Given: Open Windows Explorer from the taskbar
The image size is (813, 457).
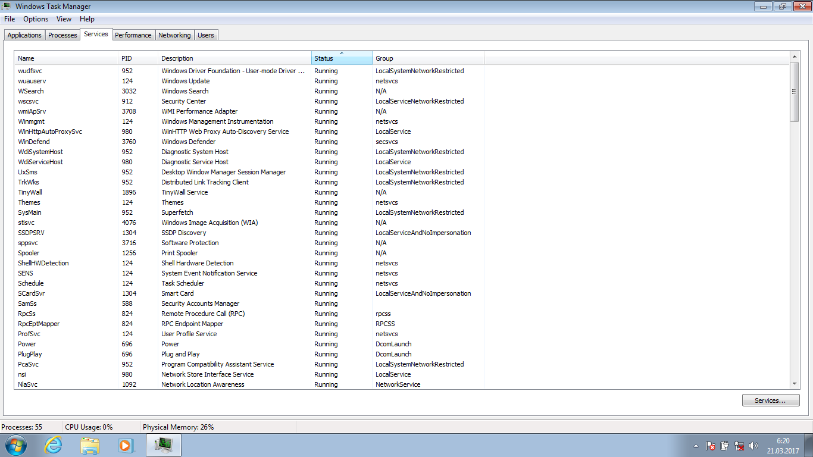Looking at the screenshot, I should (90, 445).
